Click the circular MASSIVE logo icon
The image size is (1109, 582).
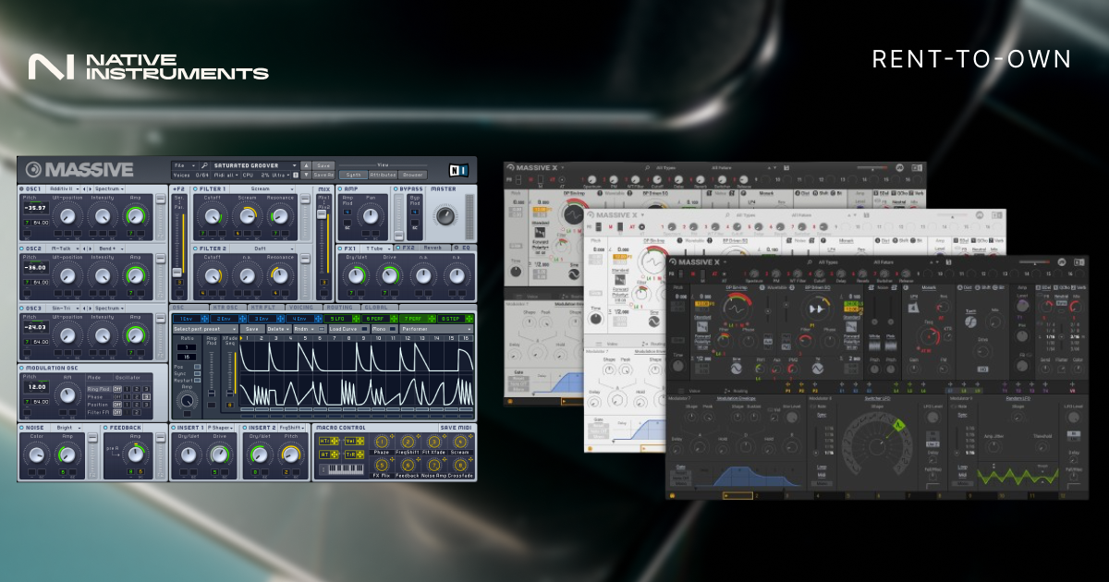(x=33, y=168)
